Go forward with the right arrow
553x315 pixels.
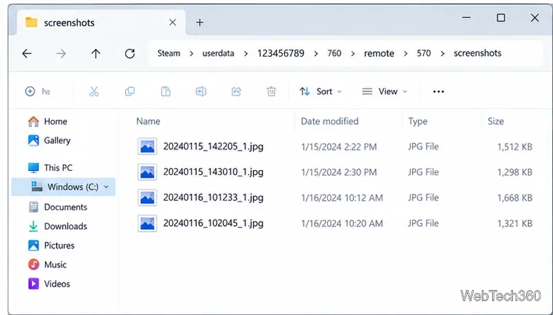pos(61,54)
